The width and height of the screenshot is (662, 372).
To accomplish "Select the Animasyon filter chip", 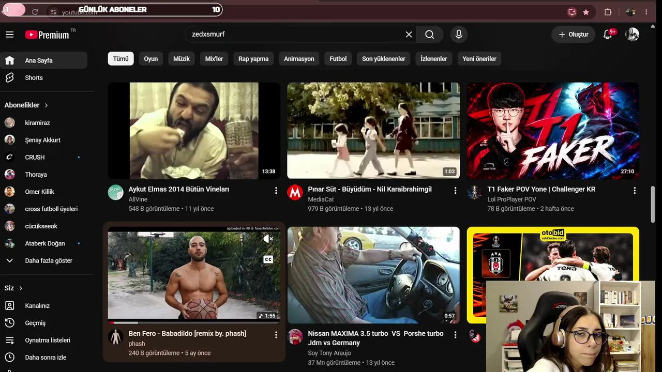I will click(x=299, y=59).
